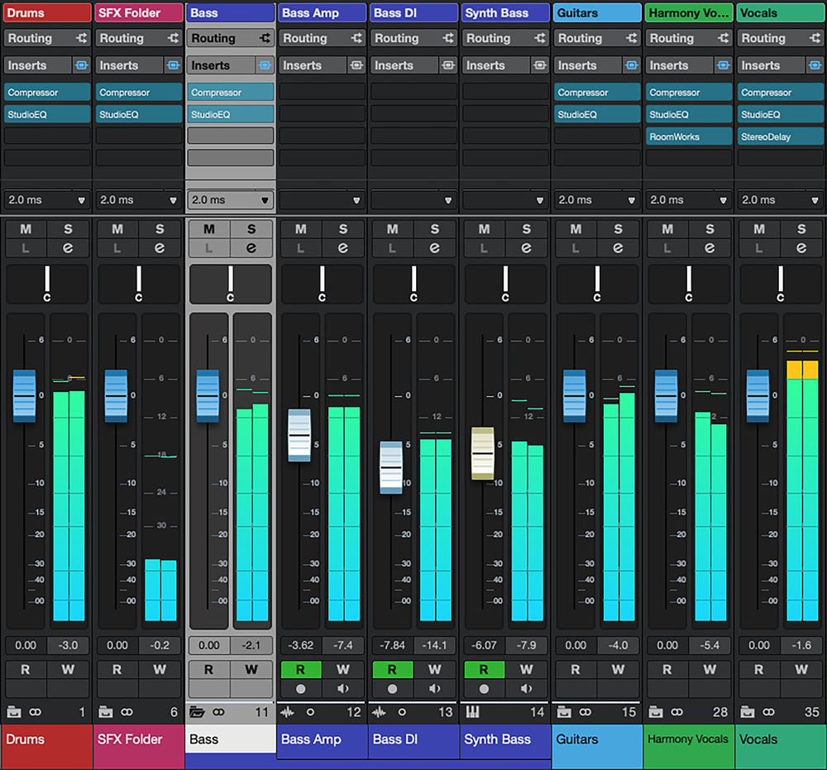Open Inserts section on Harmony Vocals channel
The width and height of the screenshot is (827, 770).
(x=680, y=65)
